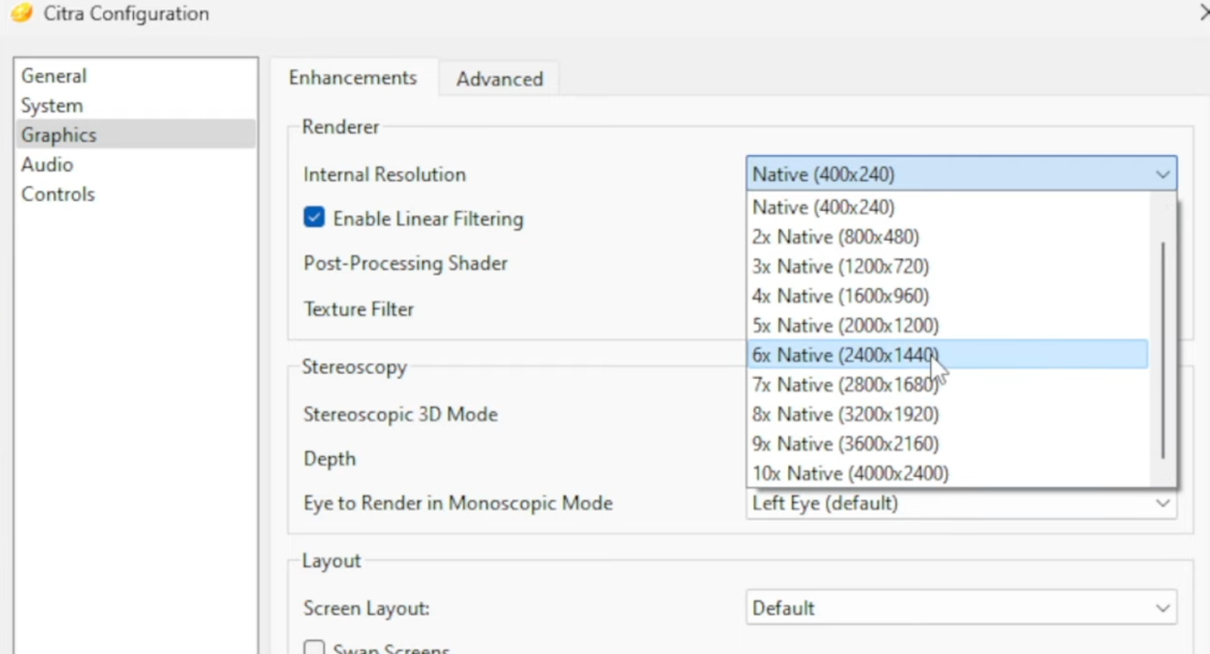Image resolution: width=1210 pixels, height=654 pixels.
Task: Collapse the Internal Resolution combo box
Action: [960, 174]
